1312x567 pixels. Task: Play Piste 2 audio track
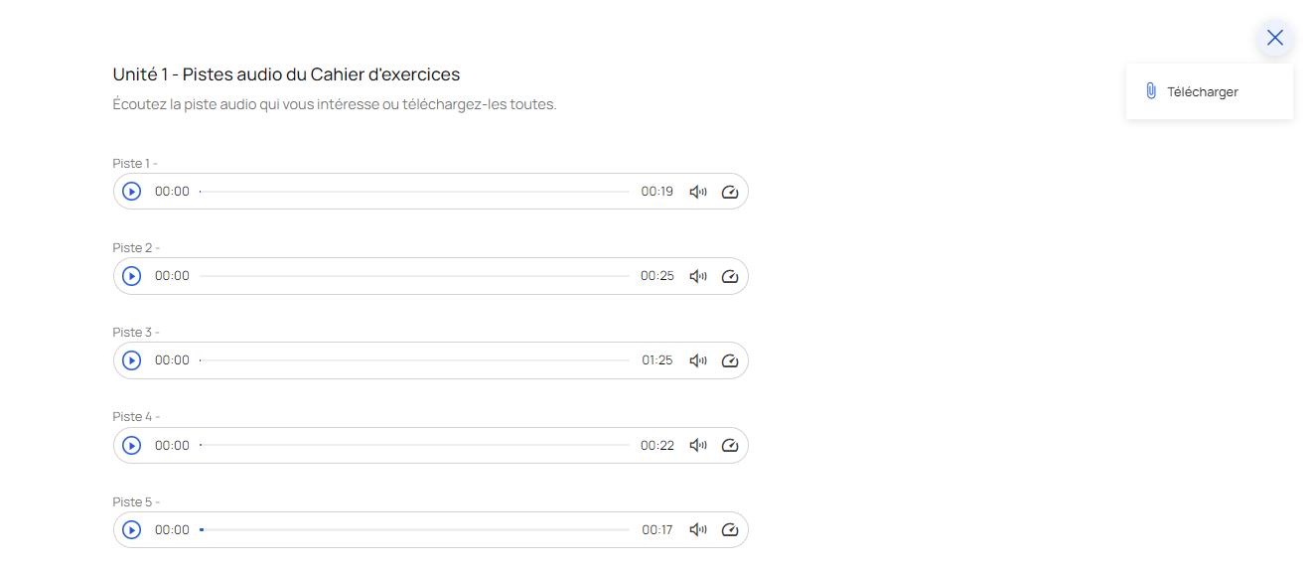[x=131, y=276]
